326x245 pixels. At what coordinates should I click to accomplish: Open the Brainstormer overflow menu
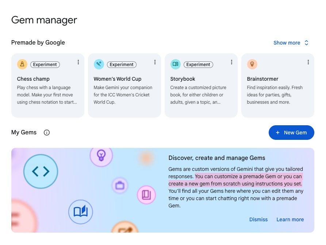pyautogui.click(x=308, y=62)
